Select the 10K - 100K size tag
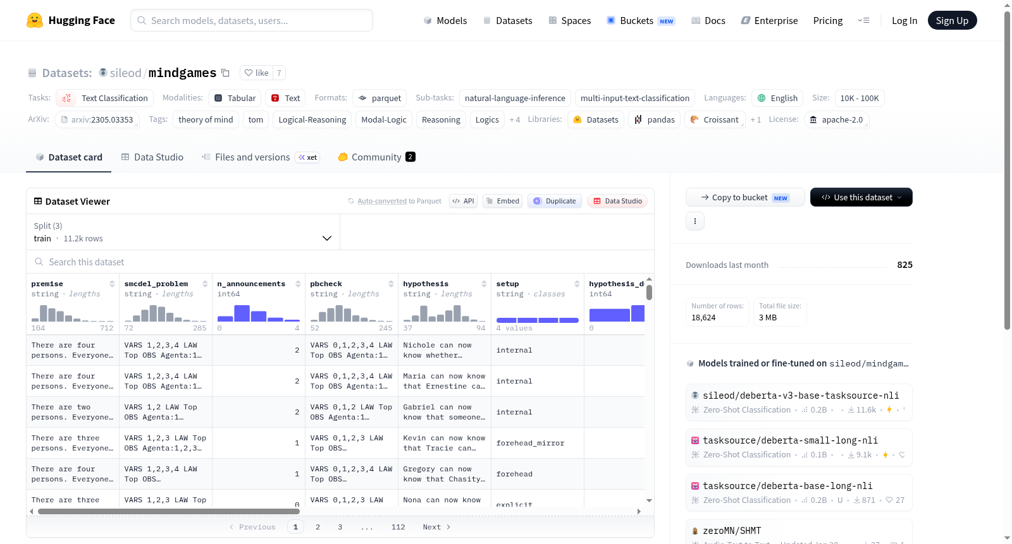Image resolution: width=1012 pixels, height=544 pixels. pyautogui.click(x=860, y=98)
